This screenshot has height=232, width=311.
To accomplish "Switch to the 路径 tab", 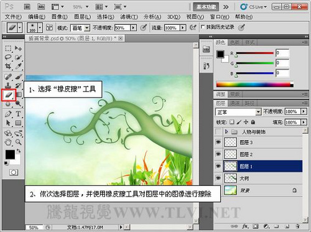I will (x=249, y=103).
